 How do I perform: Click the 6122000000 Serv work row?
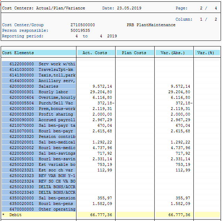[39, 64]
